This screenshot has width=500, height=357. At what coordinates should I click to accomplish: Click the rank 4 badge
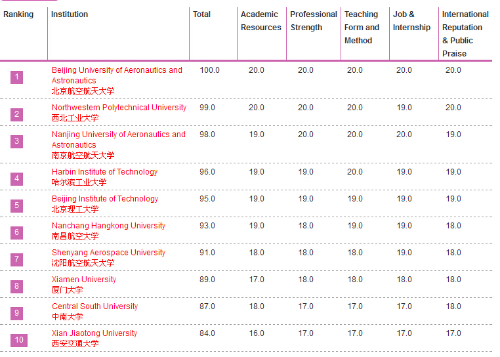[16, 178]
